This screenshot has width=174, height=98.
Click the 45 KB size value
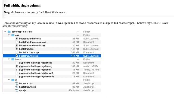(76, 70)
